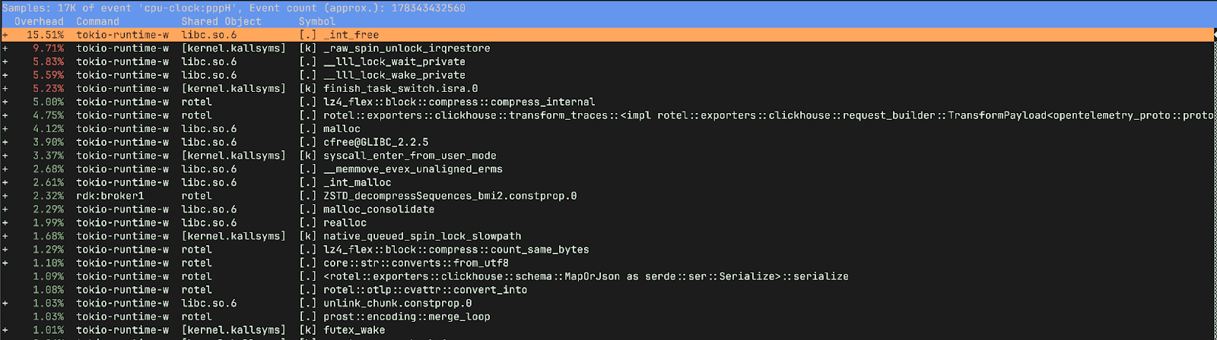Click the Command column header
This screenshot has width=1217, height=340.
point(97,21)
